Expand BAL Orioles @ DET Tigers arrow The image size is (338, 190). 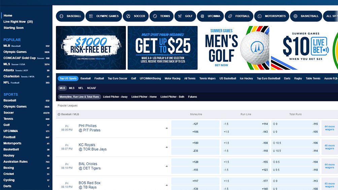coord(167,166)
